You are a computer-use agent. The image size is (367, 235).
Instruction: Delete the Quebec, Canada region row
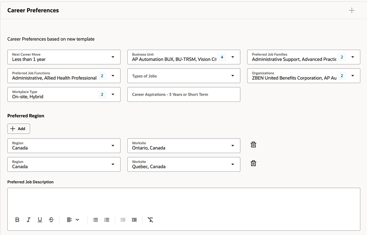click(253, 163)
